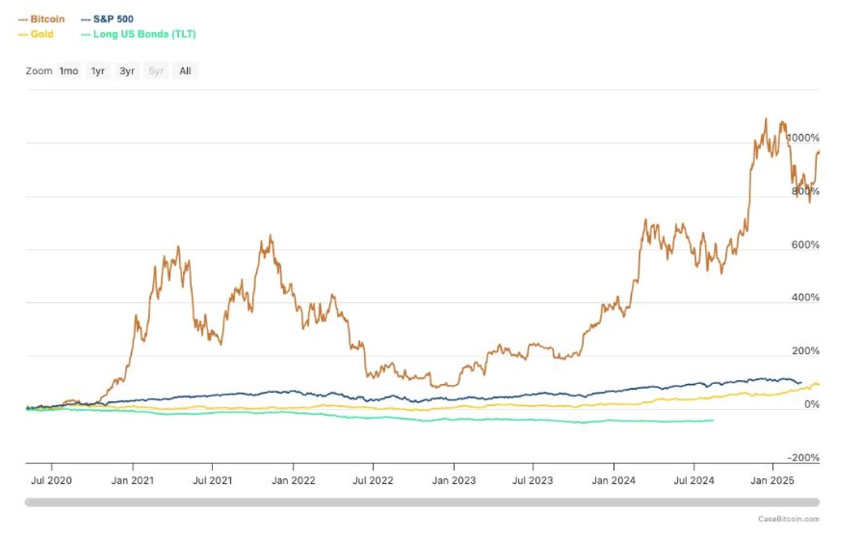Viewport: 851px width, 540px height.
Task: Open the CaseBitcoin.com credit link
Action: pos(788,519)
